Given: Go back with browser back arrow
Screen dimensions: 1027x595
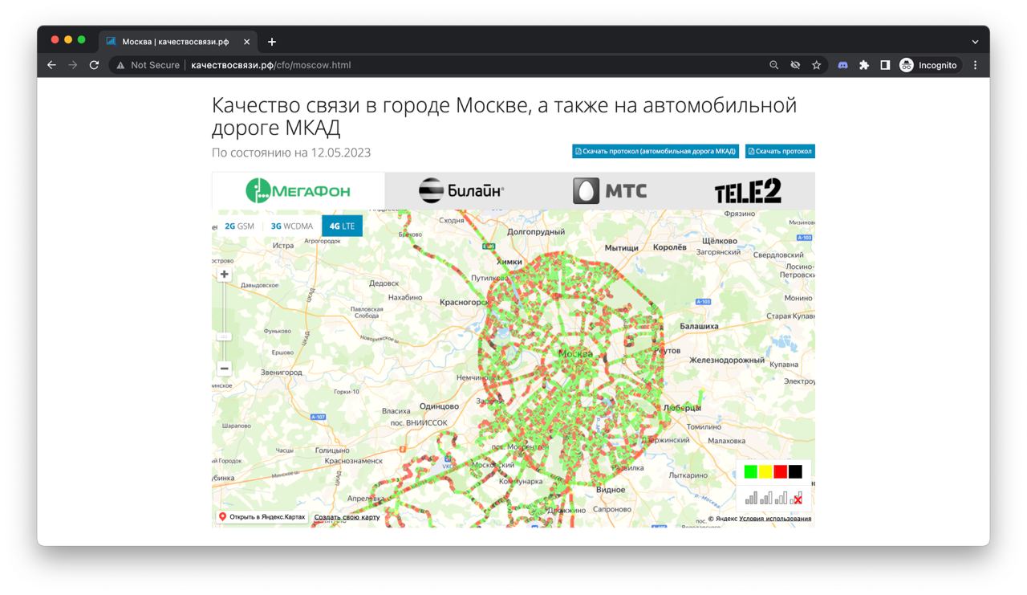Looking at the screenshot, I should (x=51, y=65).
